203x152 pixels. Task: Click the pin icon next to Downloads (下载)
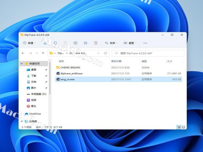(x=46, y=76)
